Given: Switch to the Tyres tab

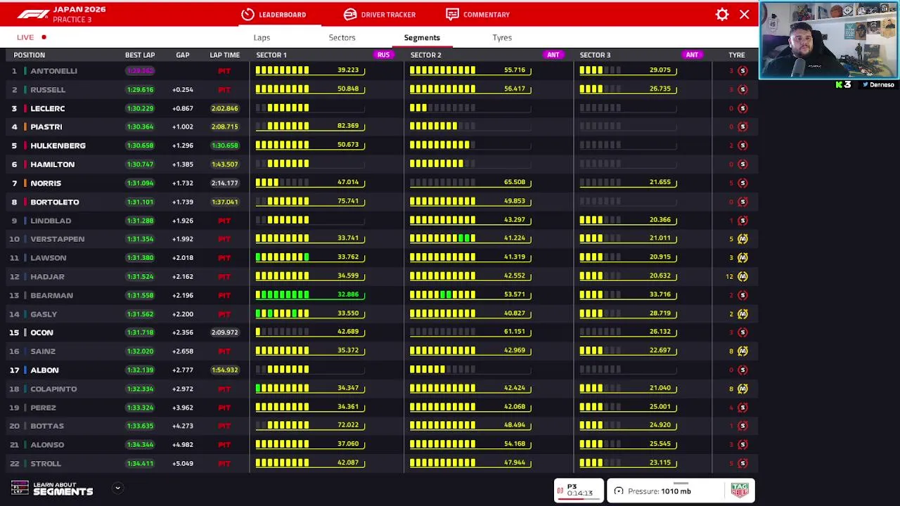Looking at the screenshot, I should point(502,37).
